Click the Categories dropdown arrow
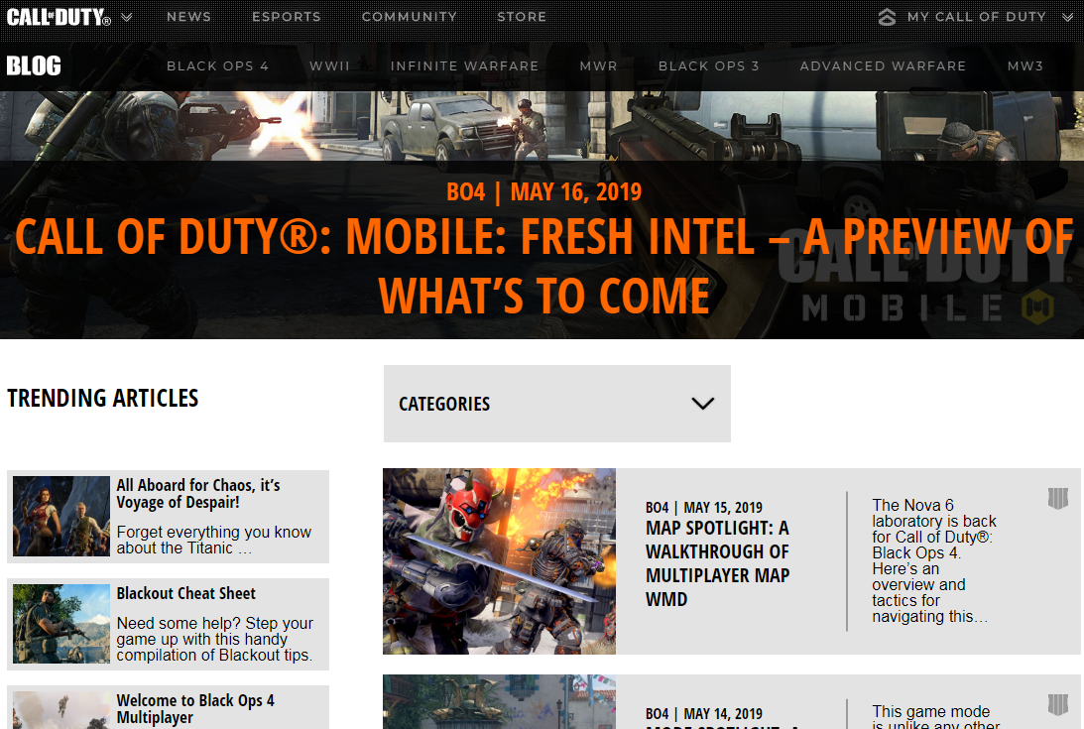 pyautogui.click(x=702, y=404)
